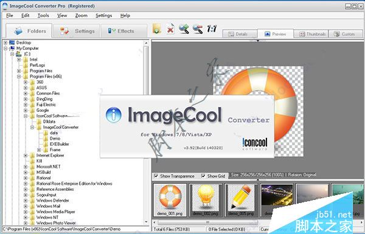Click the 1:1 actual size icon

(212, 29)
